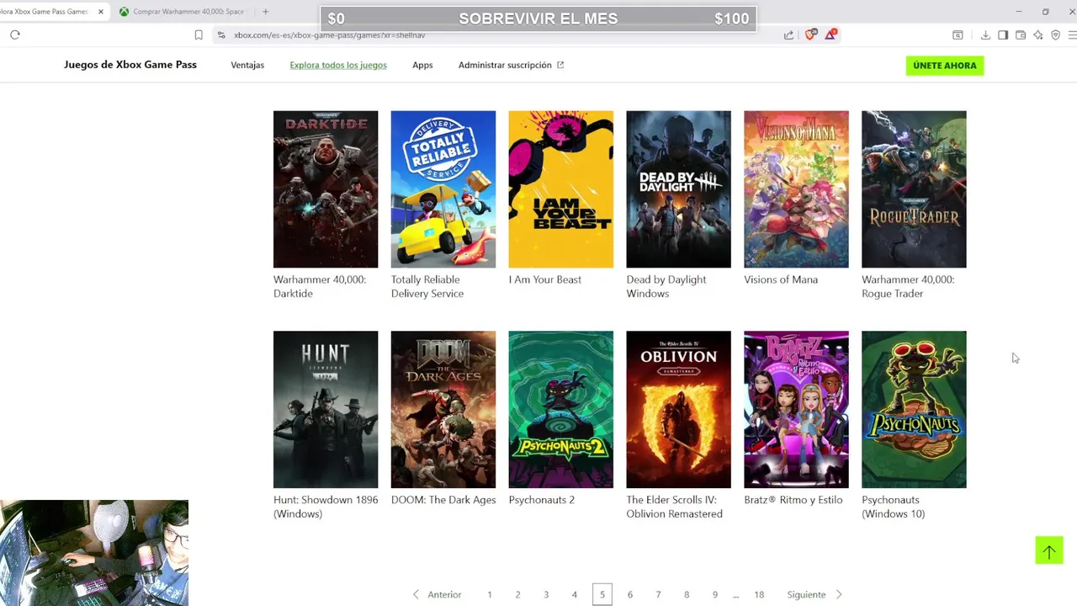The height and width of the screenshot is (606, 1077).
Task: Select Explora todos los juegos
Action: [338, 65]
